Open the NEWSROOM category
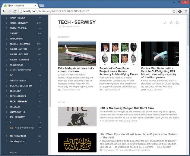The width and height of the screenshot is (190, 156). 17,65
